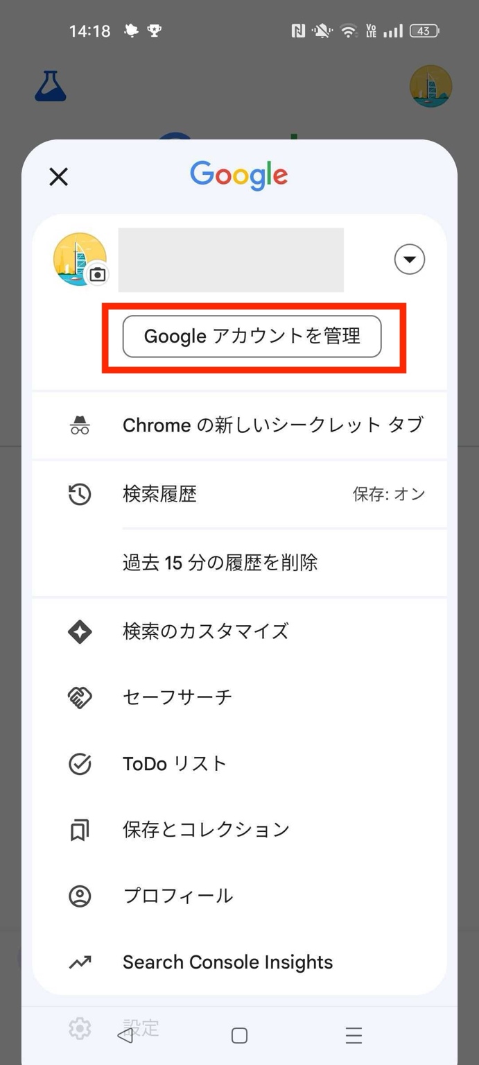Image resolution: width=479 pixels, height=1065 pixels.
Task: Tap the search history clock icon
Action: pos(80,494)
